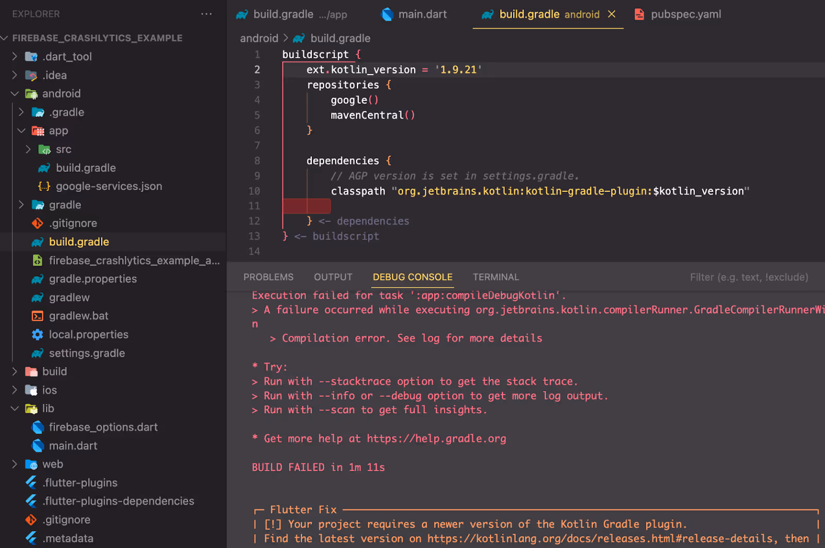
Task: Click the debug console filter input
Action: (x=749, y=277)
